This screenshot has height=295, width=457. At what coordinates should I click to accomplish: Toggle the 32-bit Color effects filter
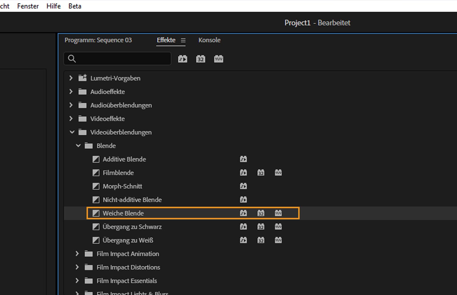(x=201, y=59)
